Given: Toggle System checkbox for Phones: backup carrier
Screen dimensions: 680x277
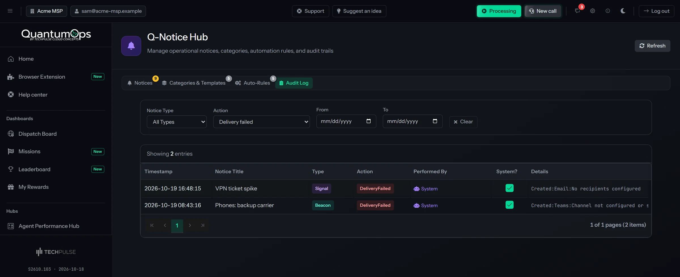Looking at the screenshot, I should click(509, 205).
